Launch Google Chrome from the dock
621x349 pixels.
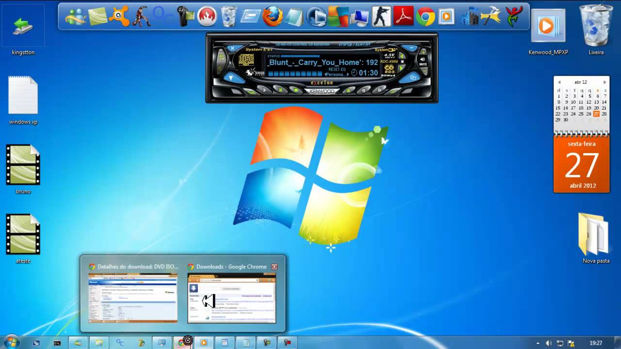(x=425, y=16)
